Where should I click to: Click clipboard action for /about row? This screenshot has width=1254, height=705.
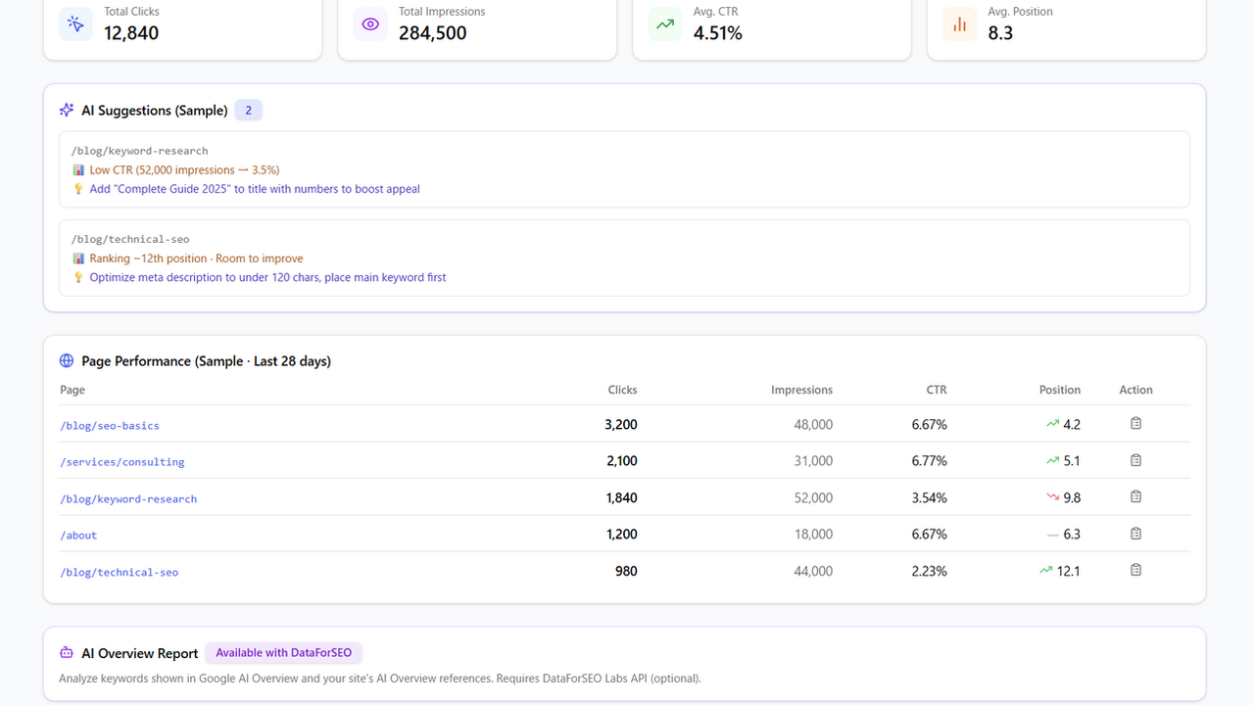[1136, 534]
